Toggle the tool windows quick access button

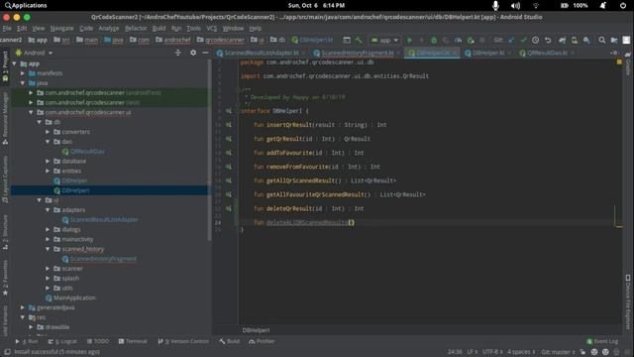[7, 352]
